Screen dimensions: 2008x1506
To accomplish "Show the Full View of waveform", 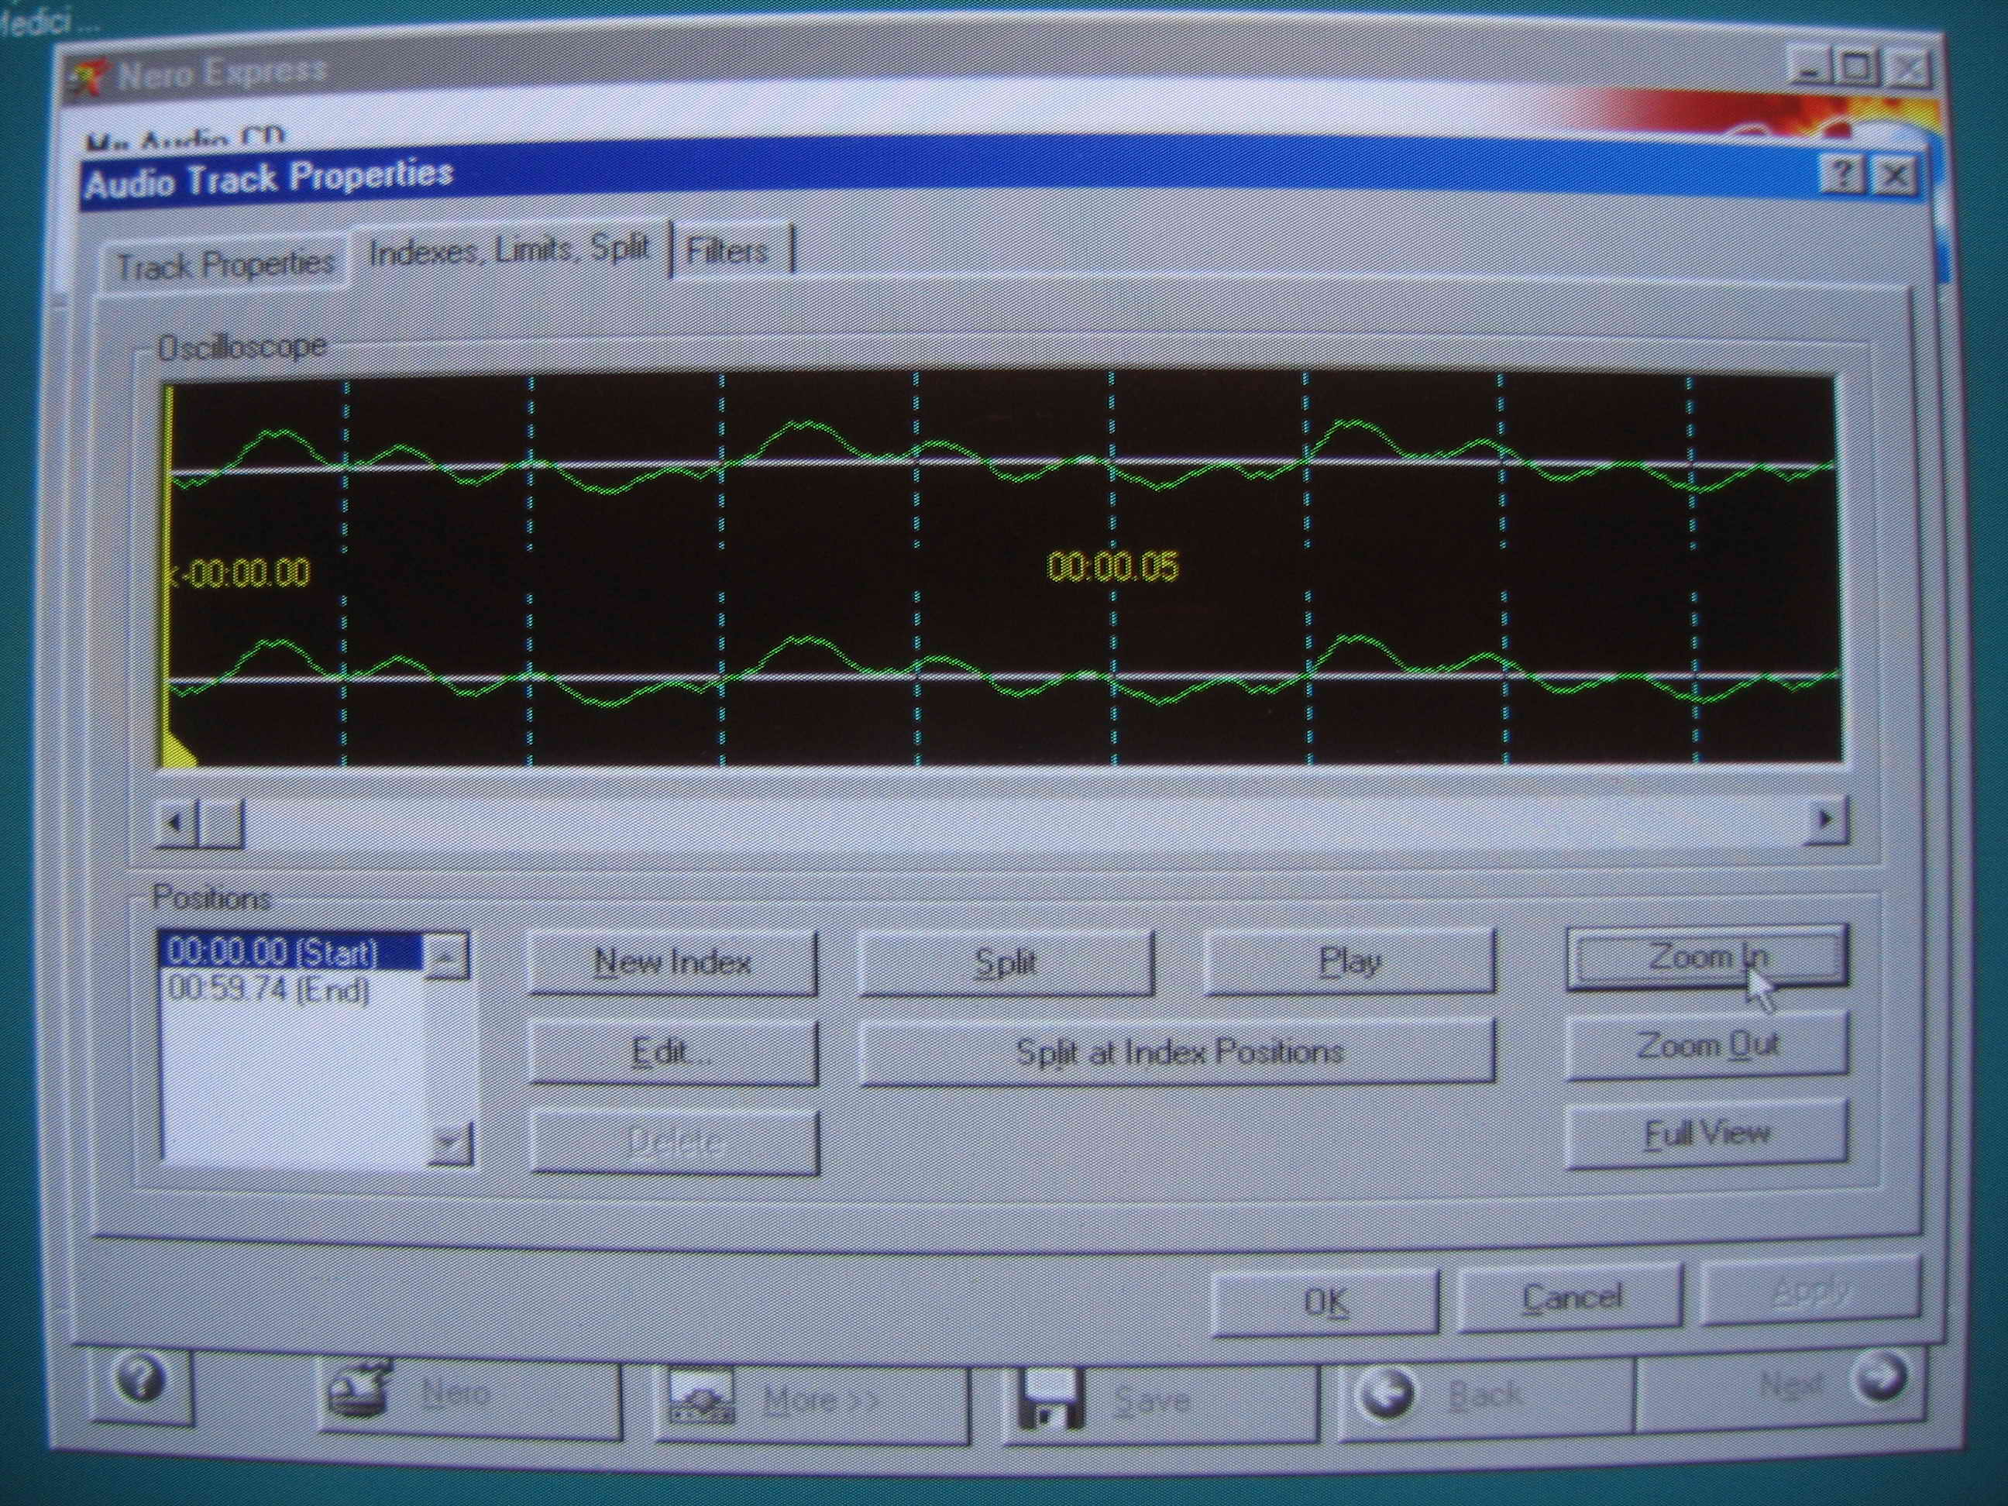I will [x=1706, y=1133].
